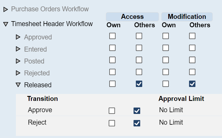Check Modification Others for Rejected
This screenshot has height=138, width=222.
192,72
